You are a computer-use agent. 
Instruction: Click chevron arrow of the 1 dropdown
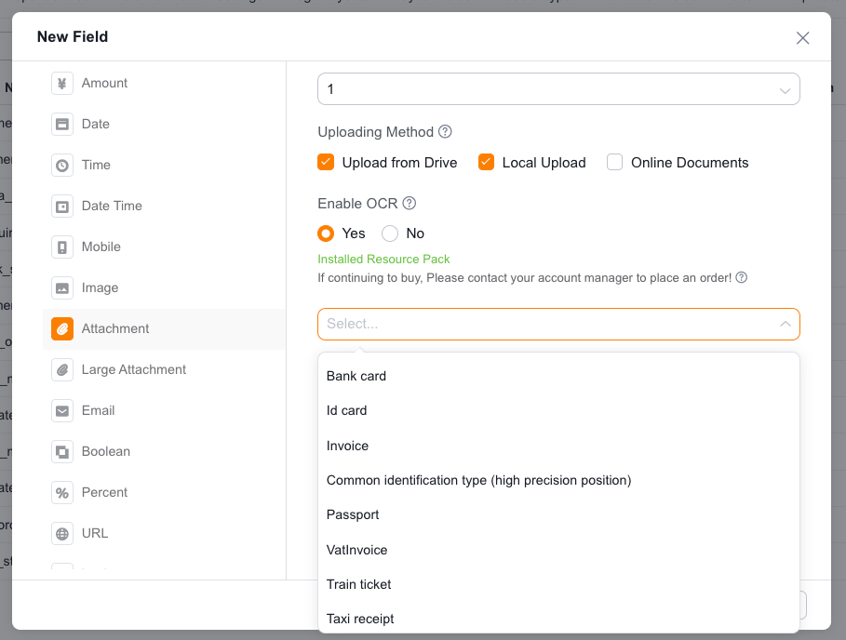785,90
